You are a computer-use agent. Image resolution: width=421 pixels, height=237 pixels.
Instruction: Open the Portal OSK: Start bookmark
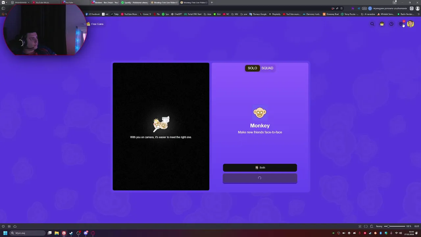coord(193,14)
